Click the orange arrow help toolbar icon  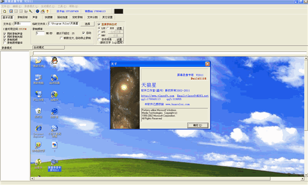click(x=47, y=11)
